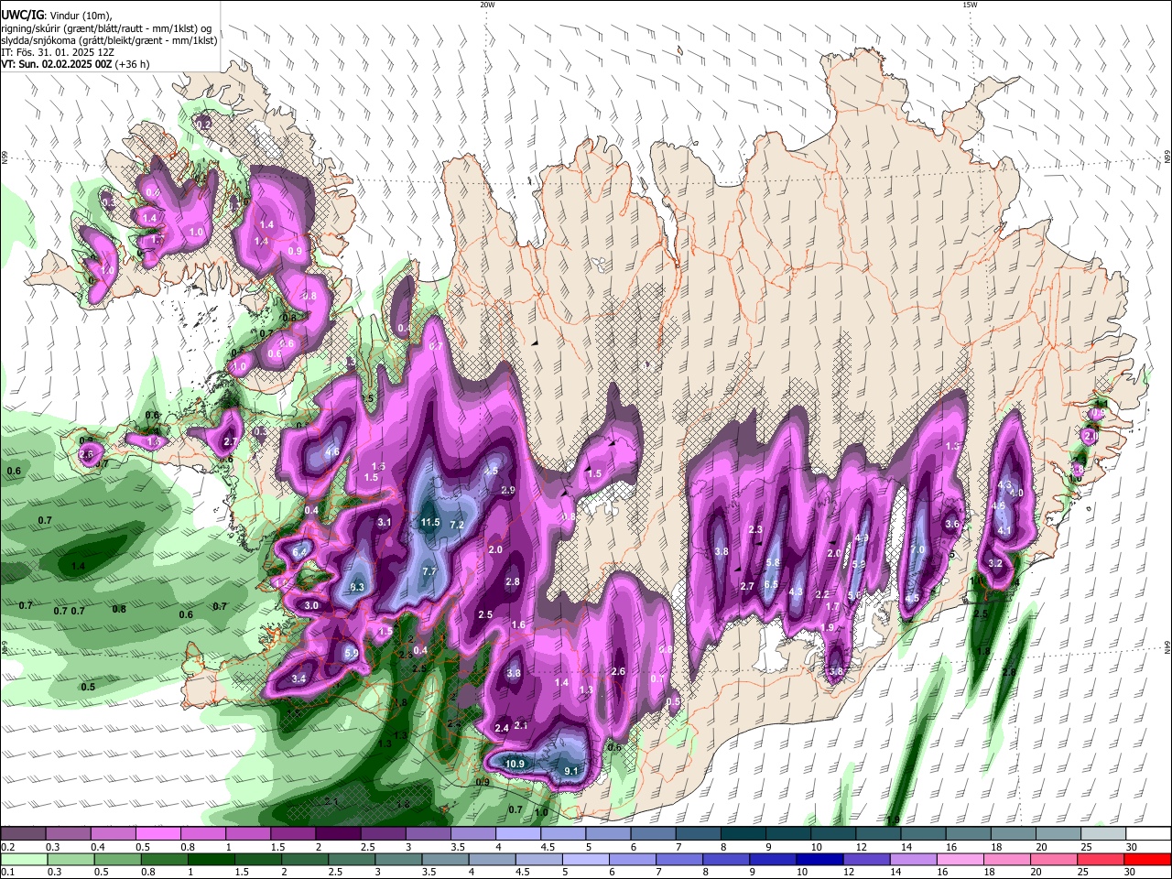Click the 'UWC/IG: Vindur (10m)' title line
The width and height of the screenshot is (1172, 879).
(58, 15)
